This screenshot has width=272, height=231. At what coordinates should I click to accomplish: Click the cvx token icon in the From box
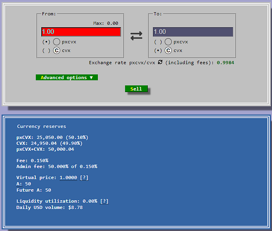57,50
